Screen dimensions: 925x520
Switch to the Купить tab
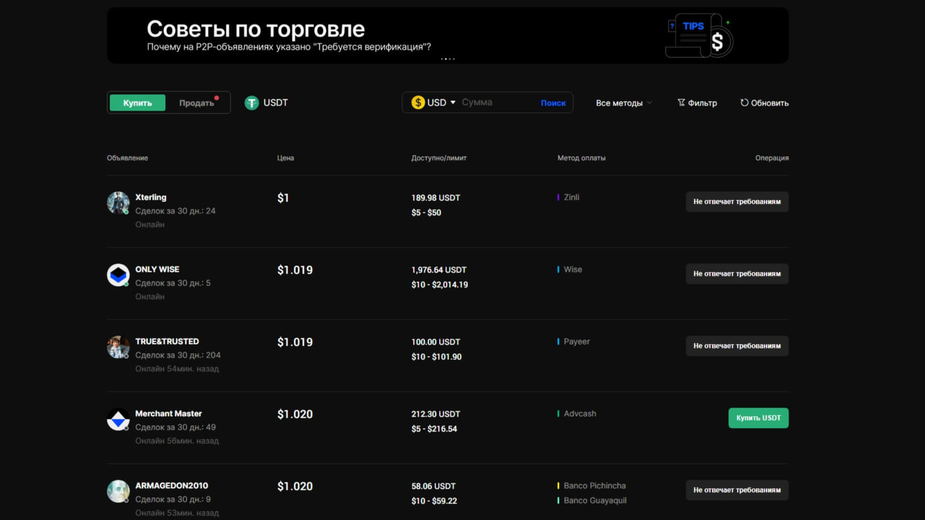coord(137,103)
